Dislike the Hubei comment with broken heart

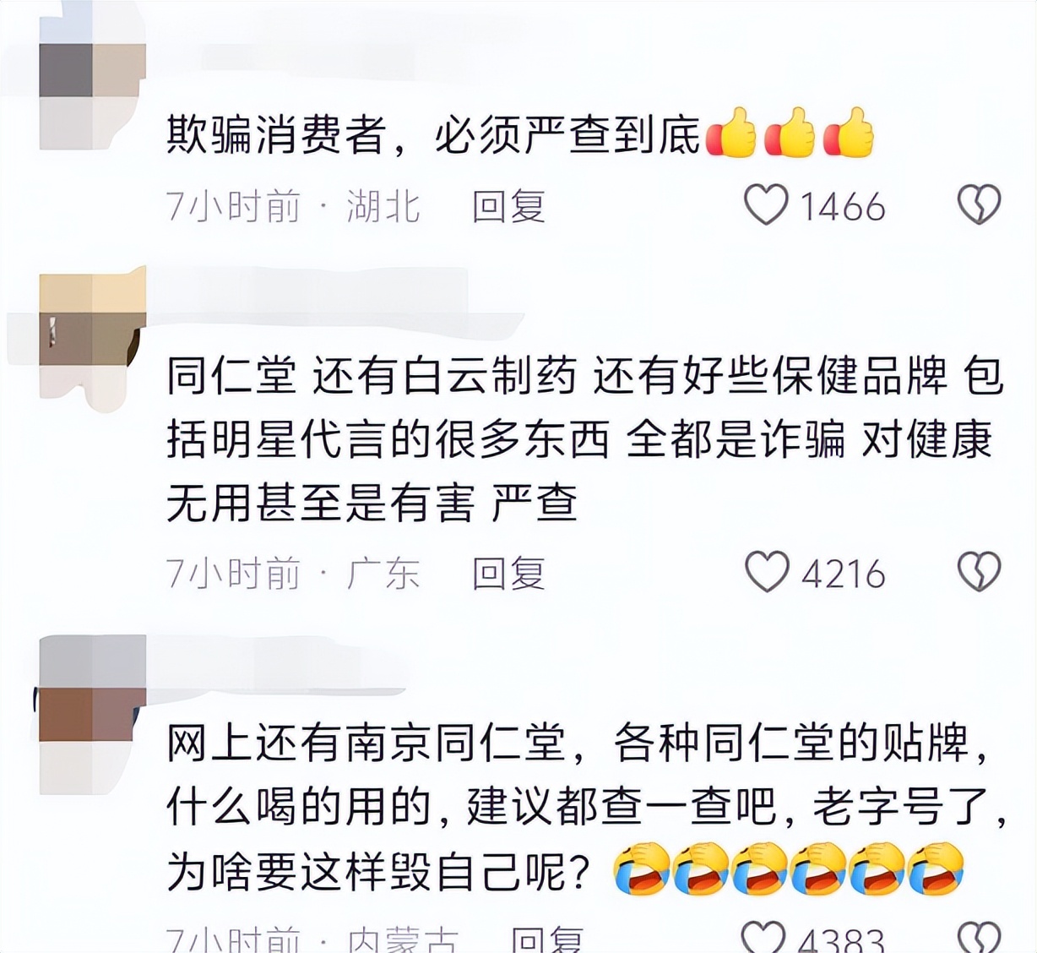coord(979,204)
